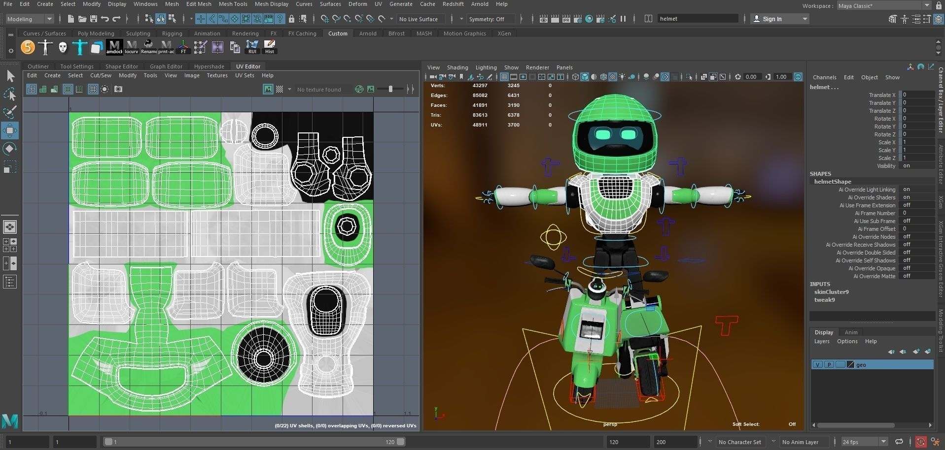Activate the Lasso select tool
945x450 pixels.
10,94
